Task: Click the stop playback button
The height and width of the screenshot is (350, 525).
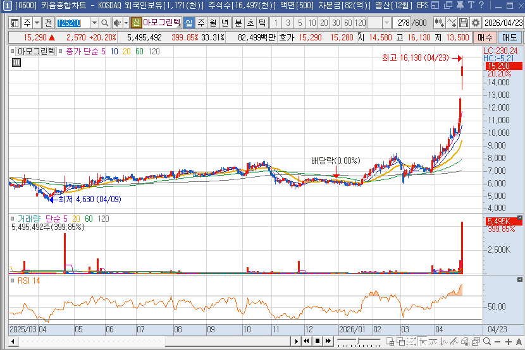Action: [x=318, y=341]
